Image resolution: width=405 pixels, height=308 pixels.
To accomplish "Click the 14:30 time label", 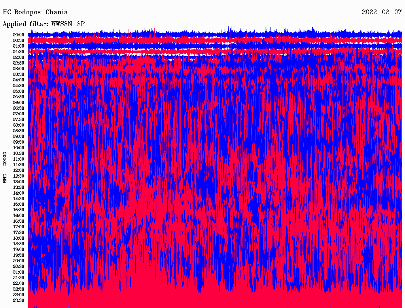I will click(19, 199).
